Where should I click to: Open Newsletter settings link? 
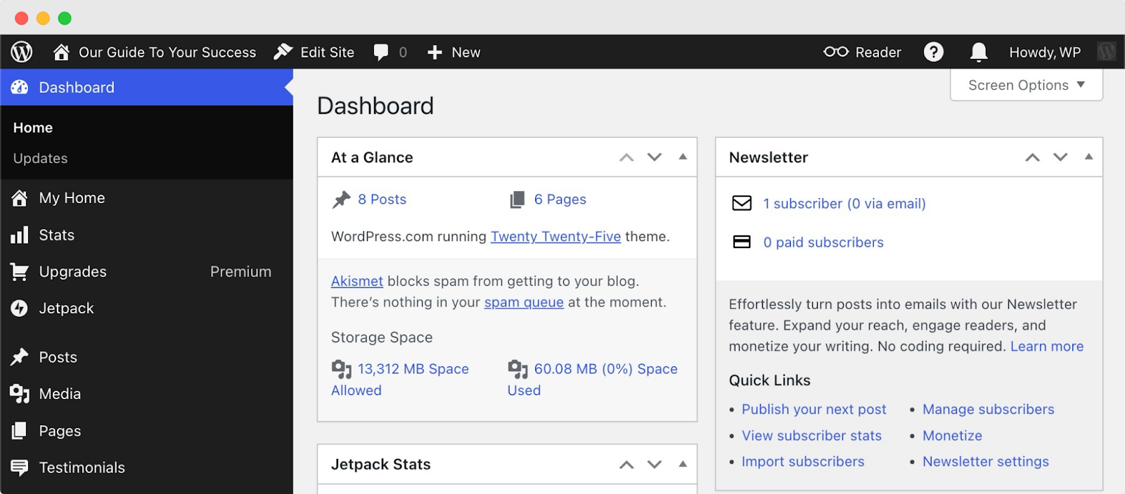click(x=986, y=462)
